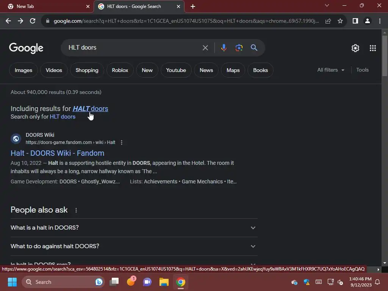Filter results by Videos
Viewport: 388px width, 291px height.
coord(54,70)
